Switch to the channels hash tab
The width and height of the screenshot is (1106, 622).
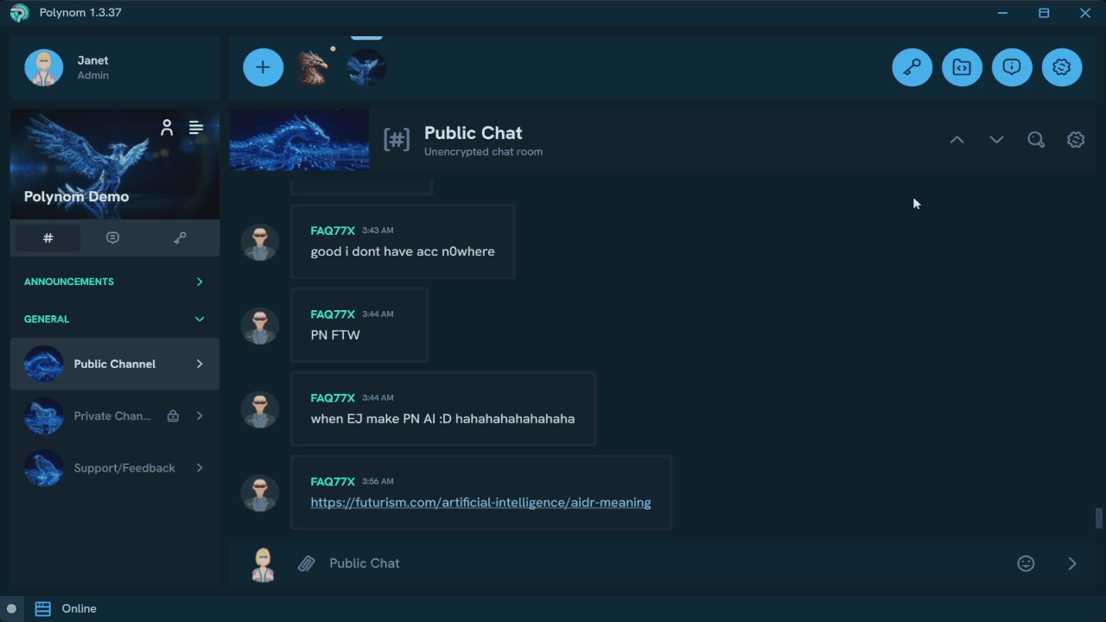pos(48,238)
